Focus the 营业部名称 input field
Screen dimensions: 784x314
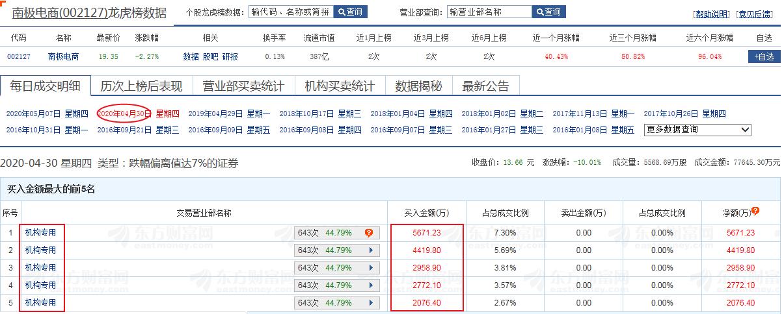[489, 12]
